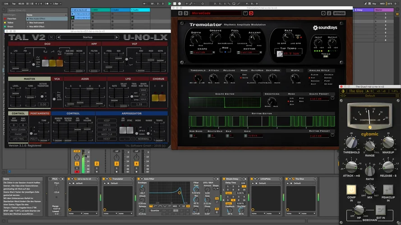Screen dimensions: 401x225
Task: Expand Max MIDI Effect browser folder
Action: 28,26
